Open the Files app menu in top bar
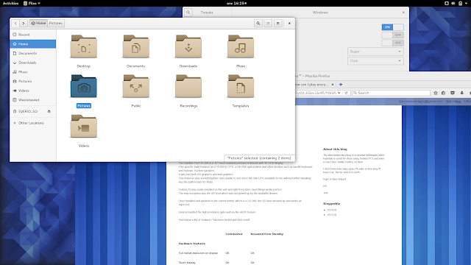This screenshot has height=265, width=471. click(32, 3)
